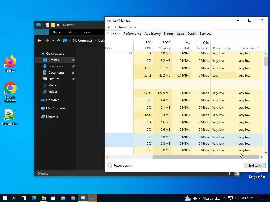Launch Microsoft Edge from taskbar

34,198
